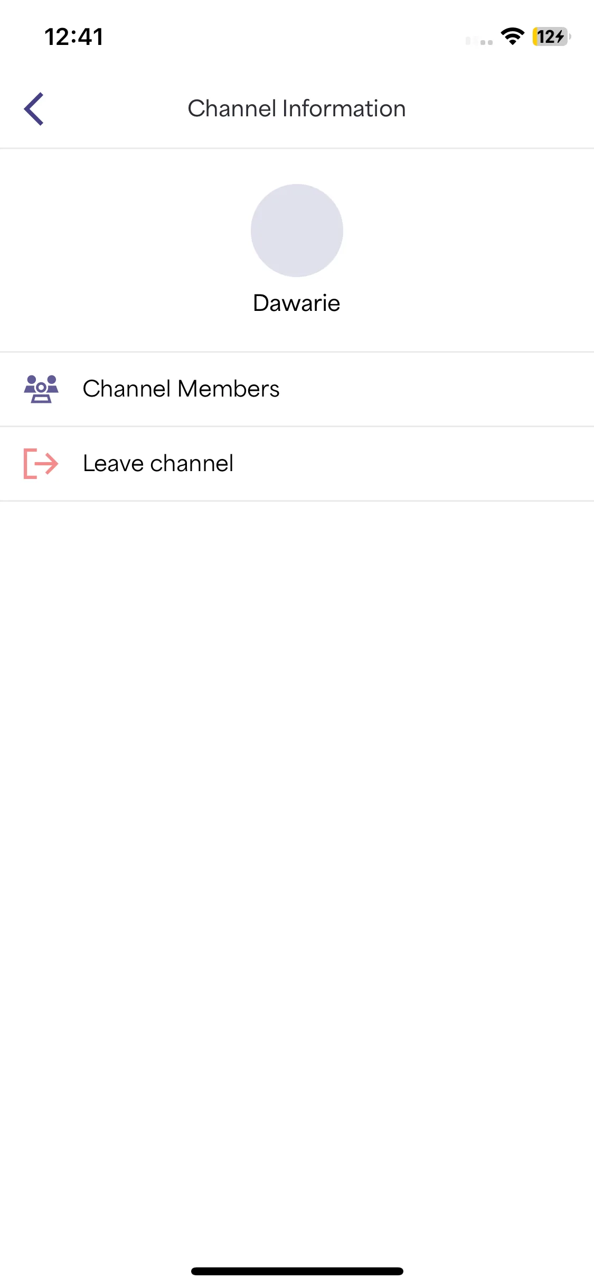
Task: Go back using the purple chevron arrow
Action: pyautogui.click(x=34, y=109)
